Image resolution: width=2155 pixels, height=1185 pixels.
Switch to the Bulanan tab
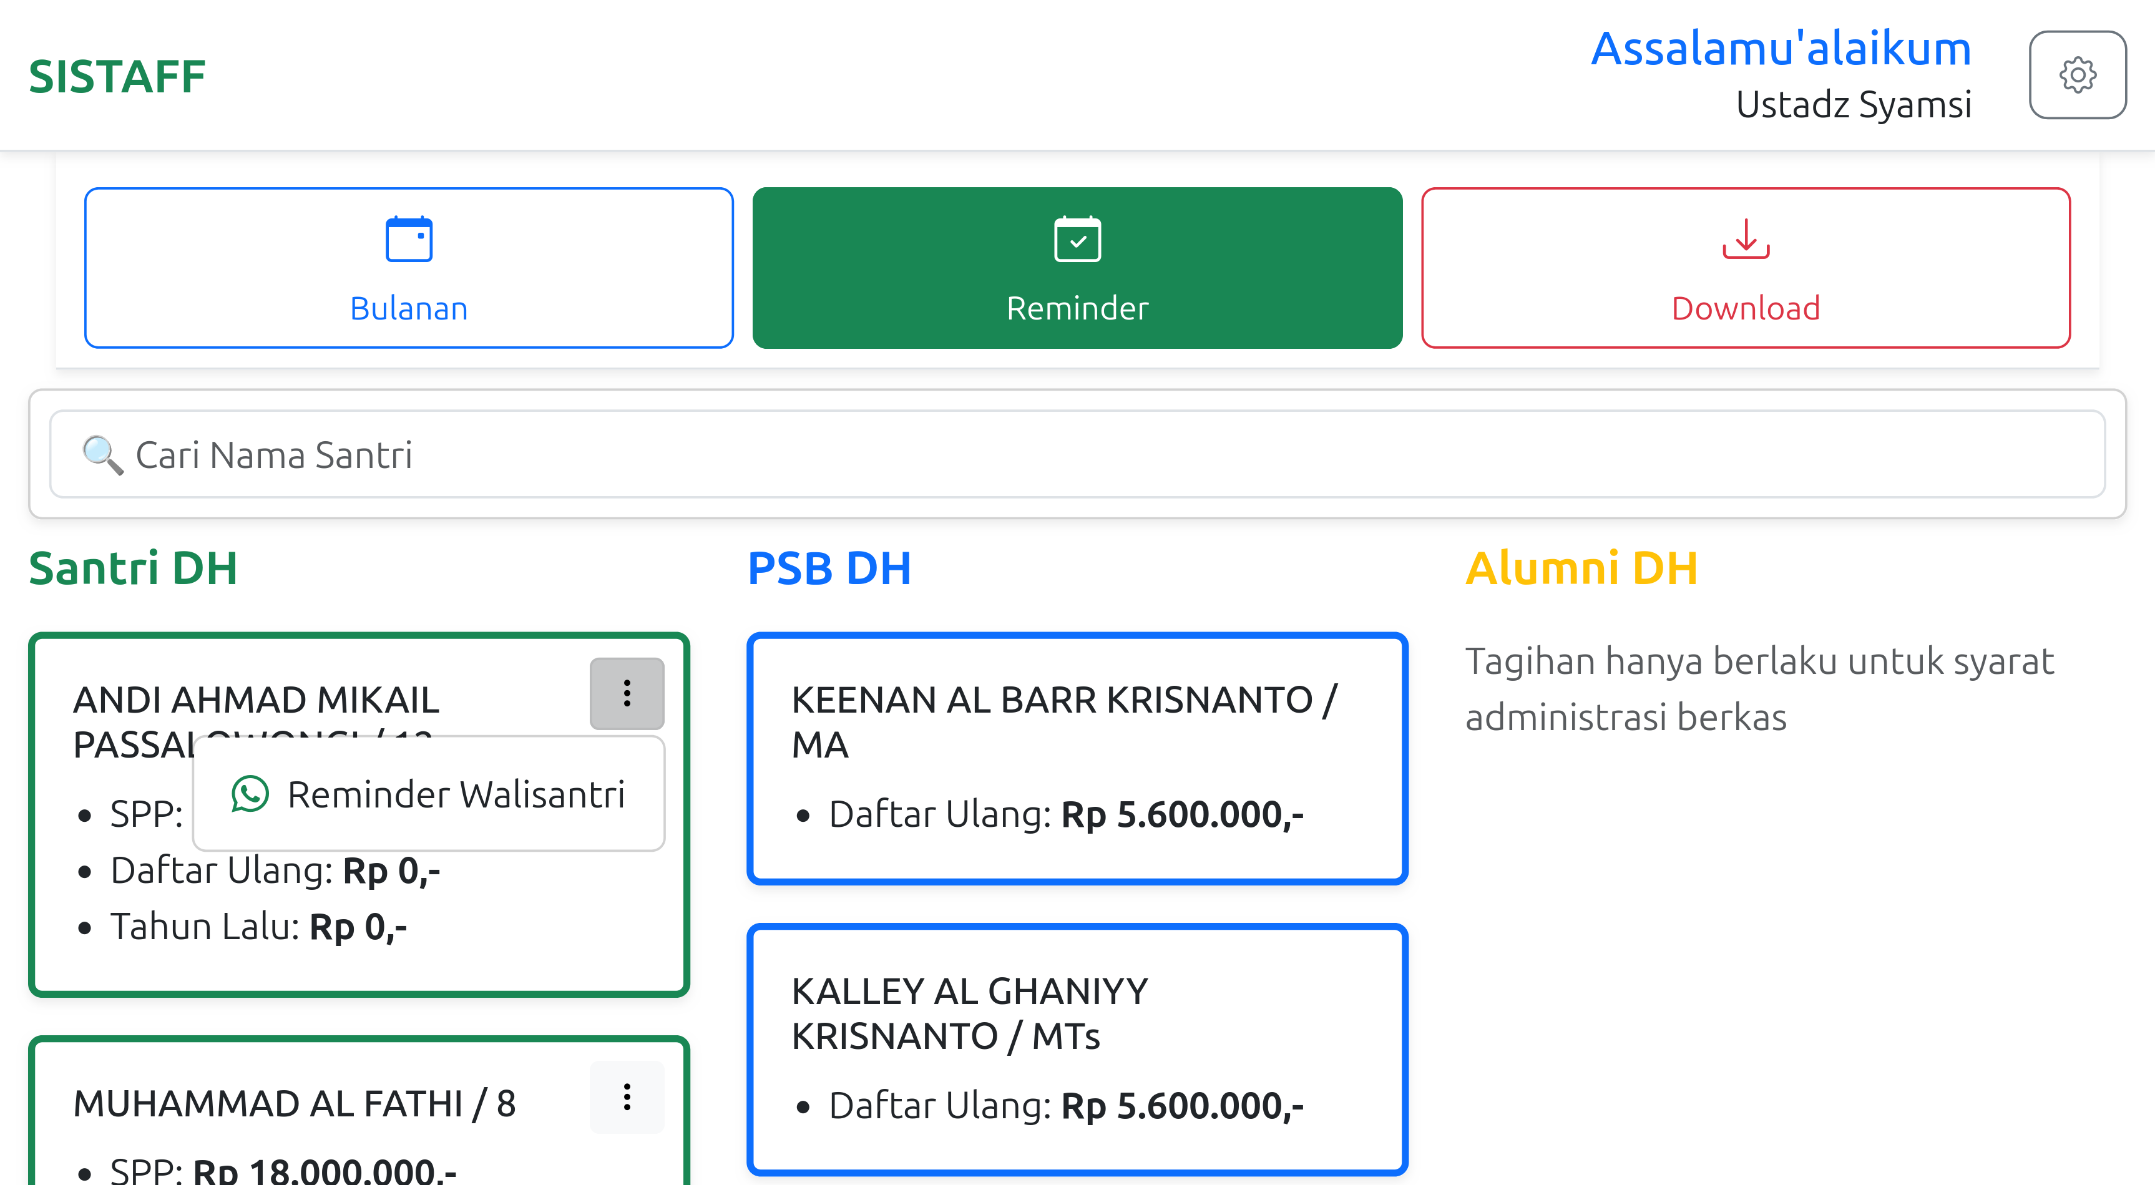pos(408,268)
